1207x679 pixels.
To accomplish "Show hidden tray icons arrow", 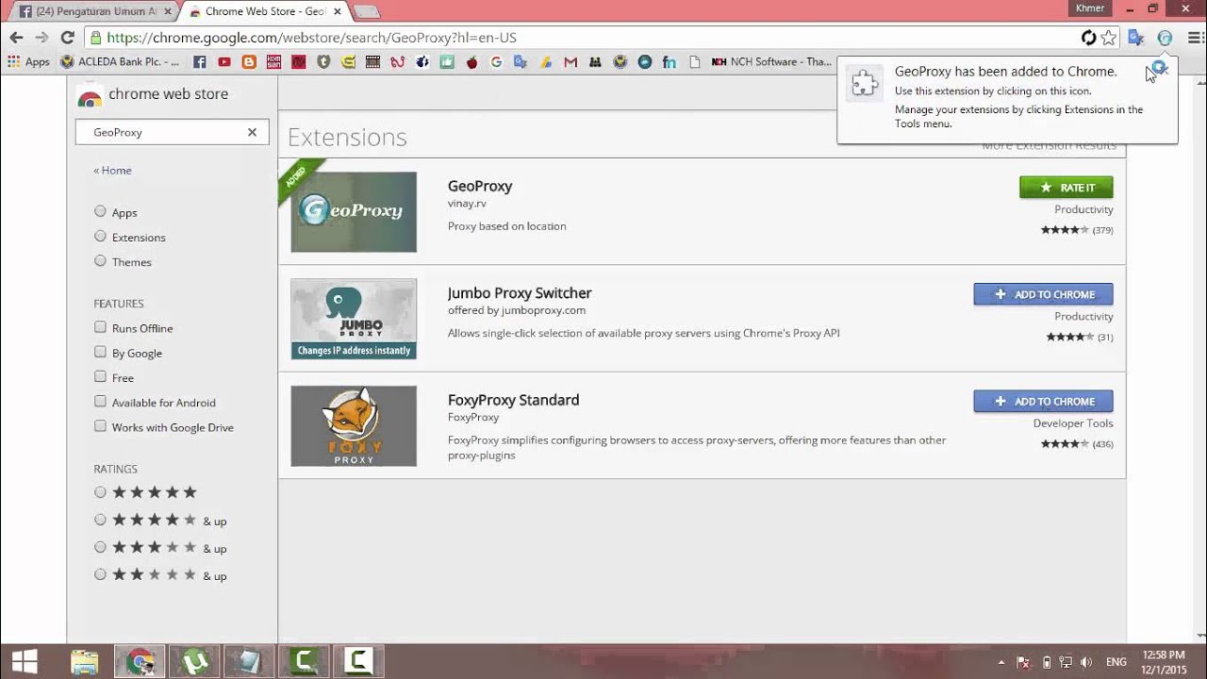I will 1000,662.
